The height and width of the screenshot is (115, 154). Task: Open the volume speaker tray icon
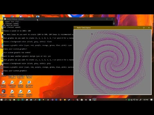click(137, 100)
